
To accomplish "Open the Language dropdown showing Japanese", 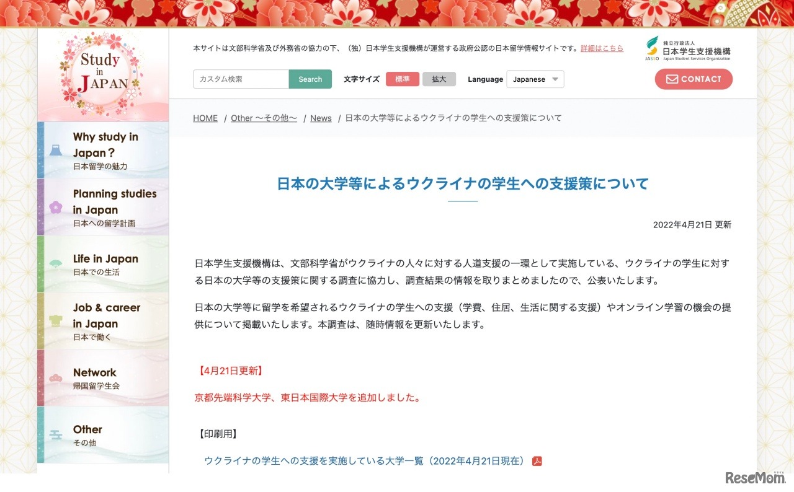I will [535, 79].
